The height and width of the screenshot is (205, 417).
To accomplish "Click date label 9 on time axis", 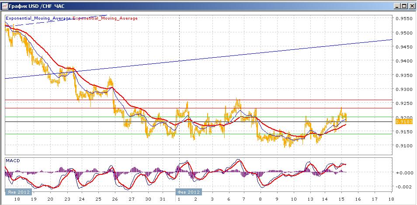I will (277, 199).
